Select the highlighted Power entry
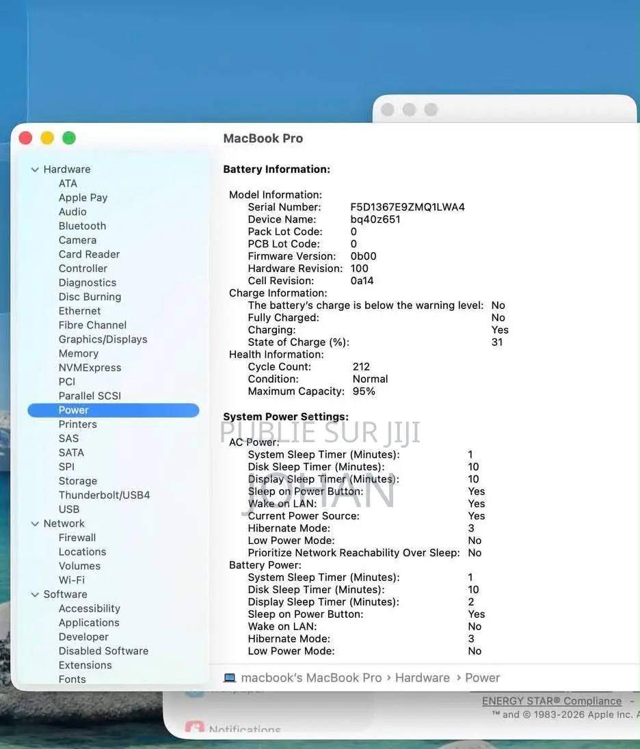The height and width of the screenshot is (749, 640). coord(114,410)
